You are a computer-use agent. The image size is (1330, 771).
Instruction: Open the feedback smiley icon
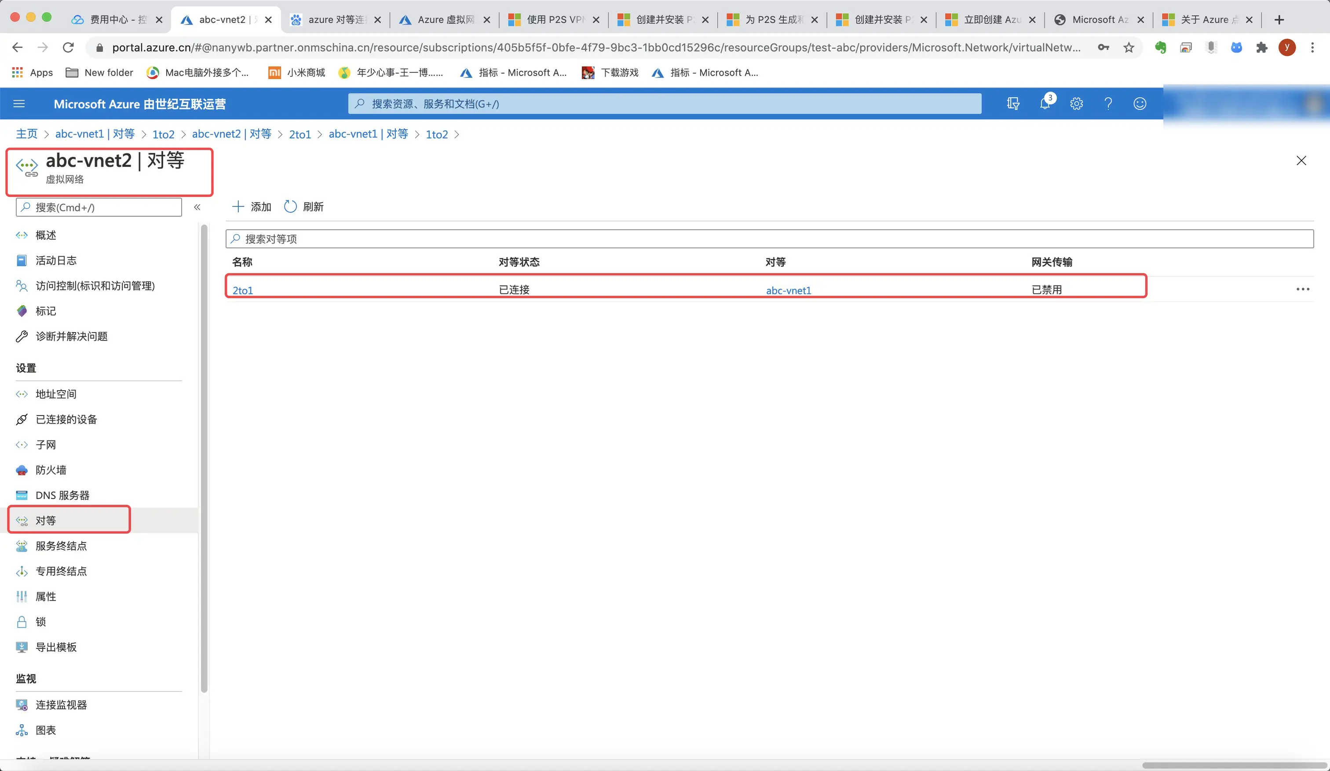pyautogui.click(x=1140, y=103)
